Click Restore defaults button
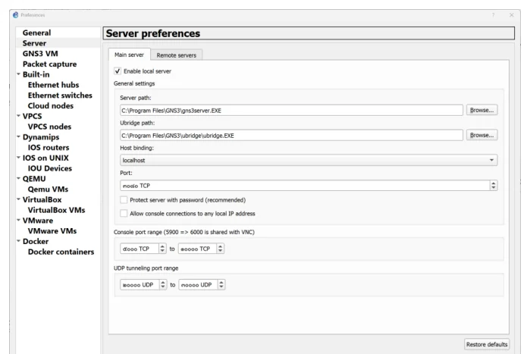The height and width of the screenshot is (354, 530). pyautogui.click(x=487, y=345)
